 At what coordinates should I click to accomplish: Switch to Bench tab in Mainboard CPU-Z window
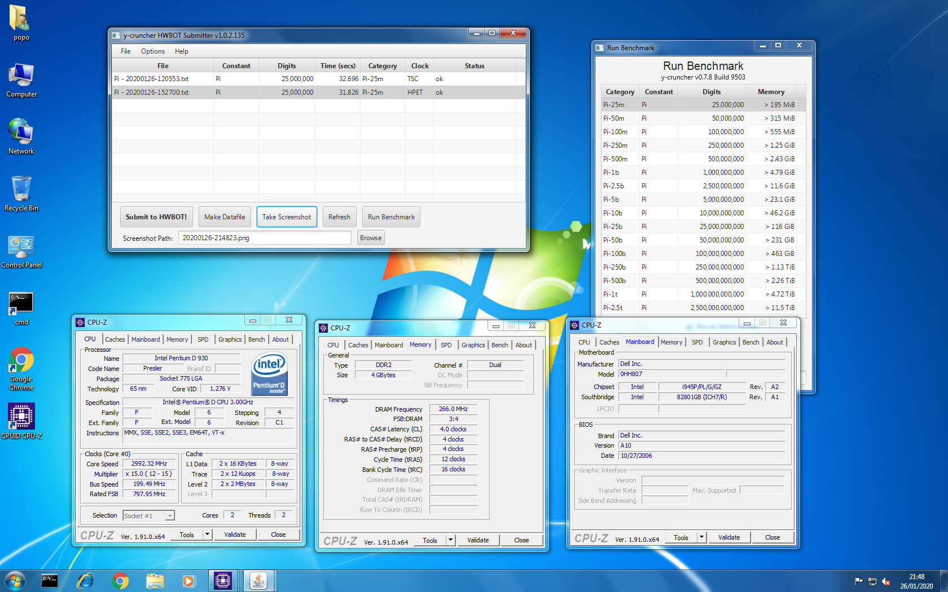[x=750, y=342]
